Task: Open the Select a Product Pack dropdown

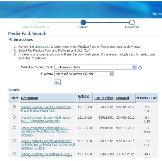Action: 95,67
